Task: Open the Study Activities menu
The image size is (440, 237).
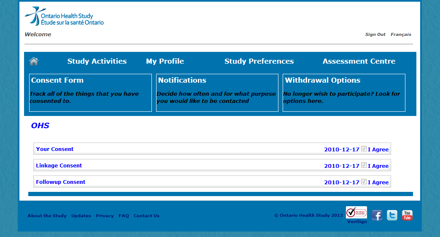Action: pyautogui.click(x=97, y=61)
